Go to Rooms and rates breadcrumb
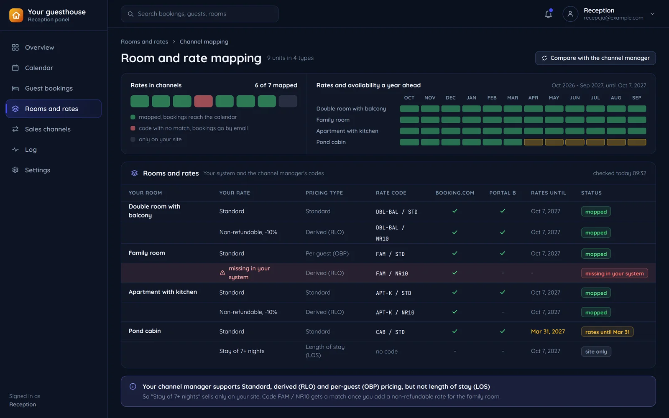 [144, 42]
